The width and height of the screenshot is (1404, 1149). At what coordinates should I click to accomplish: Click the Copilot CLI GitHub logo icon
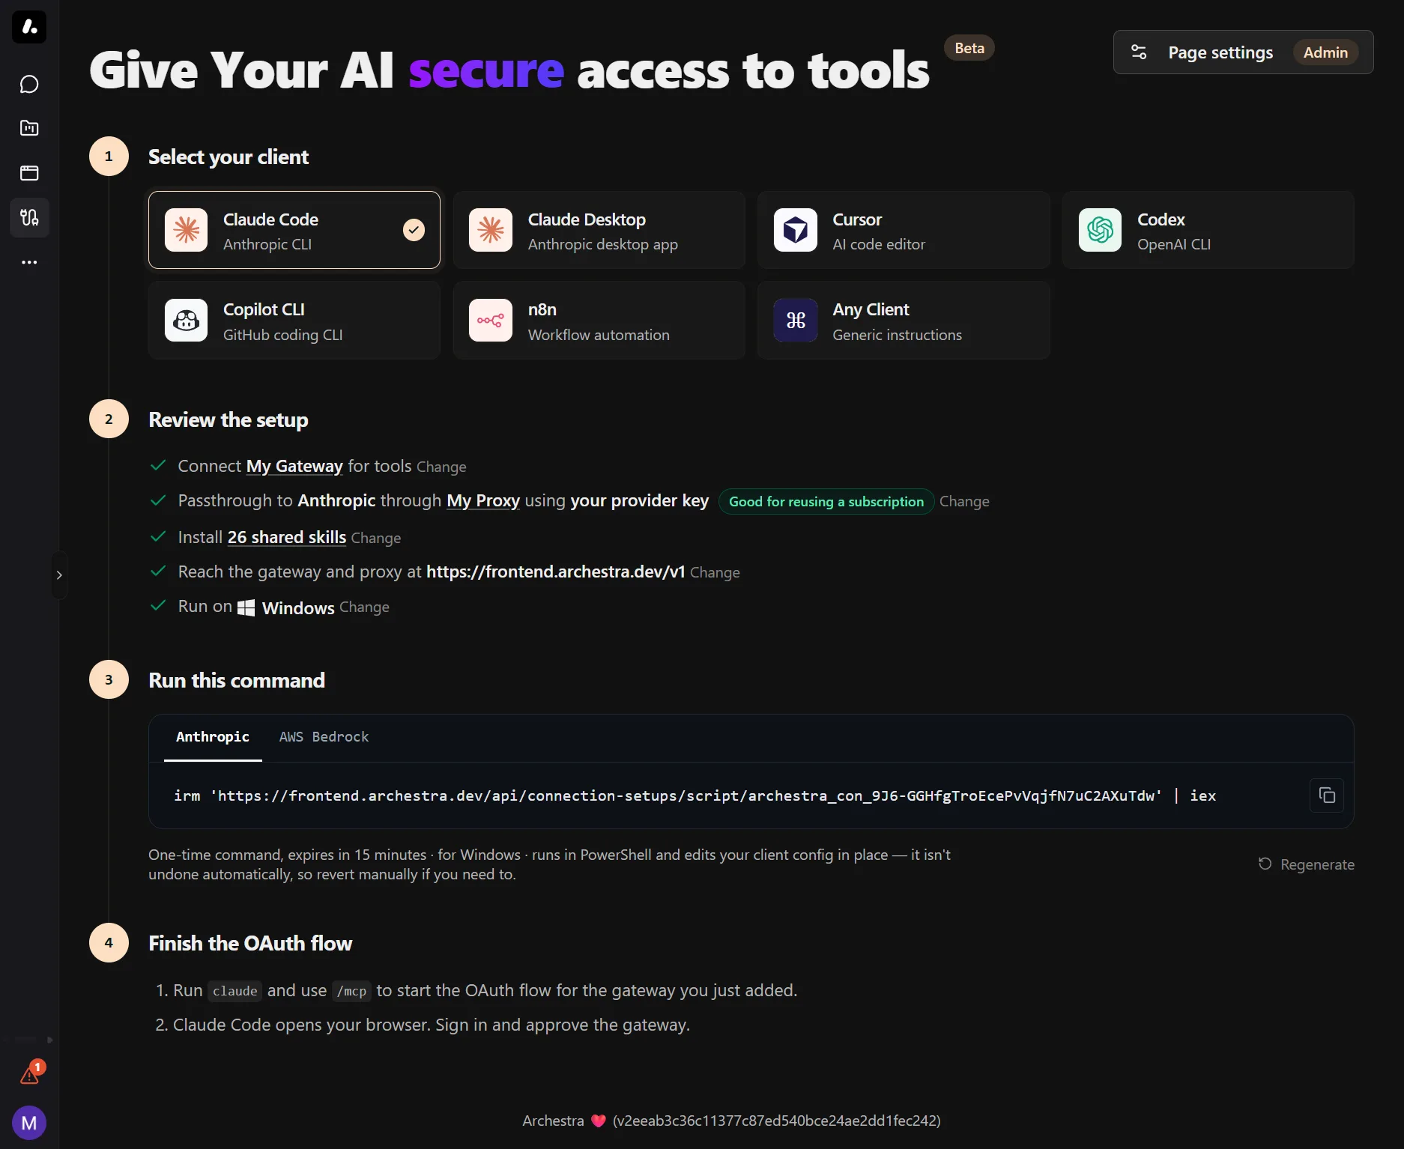187,321
